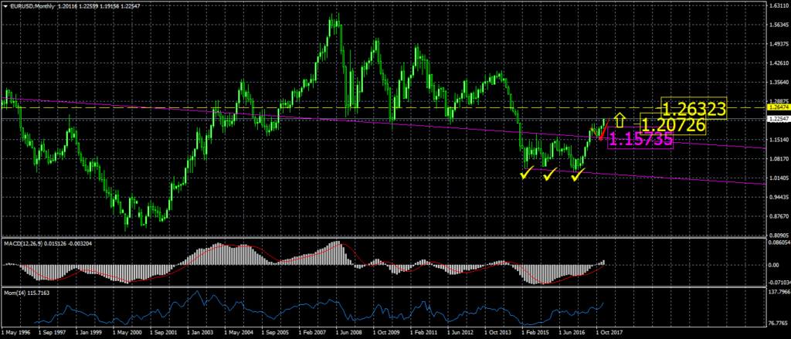
Task: Click the 1.26474 yellow price axis tag
Action: click(x=775, y=109)
